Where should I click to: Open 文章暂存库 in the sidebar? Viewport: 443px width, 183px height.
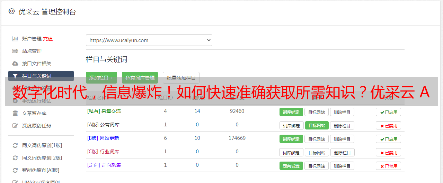point(34,113)
